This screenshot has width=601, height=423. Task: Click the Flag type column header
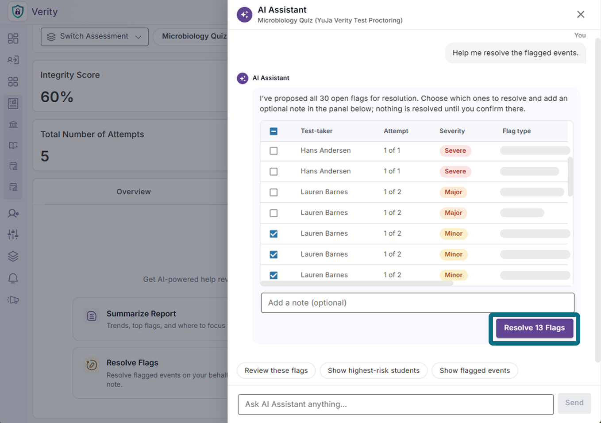click(516, 131)
